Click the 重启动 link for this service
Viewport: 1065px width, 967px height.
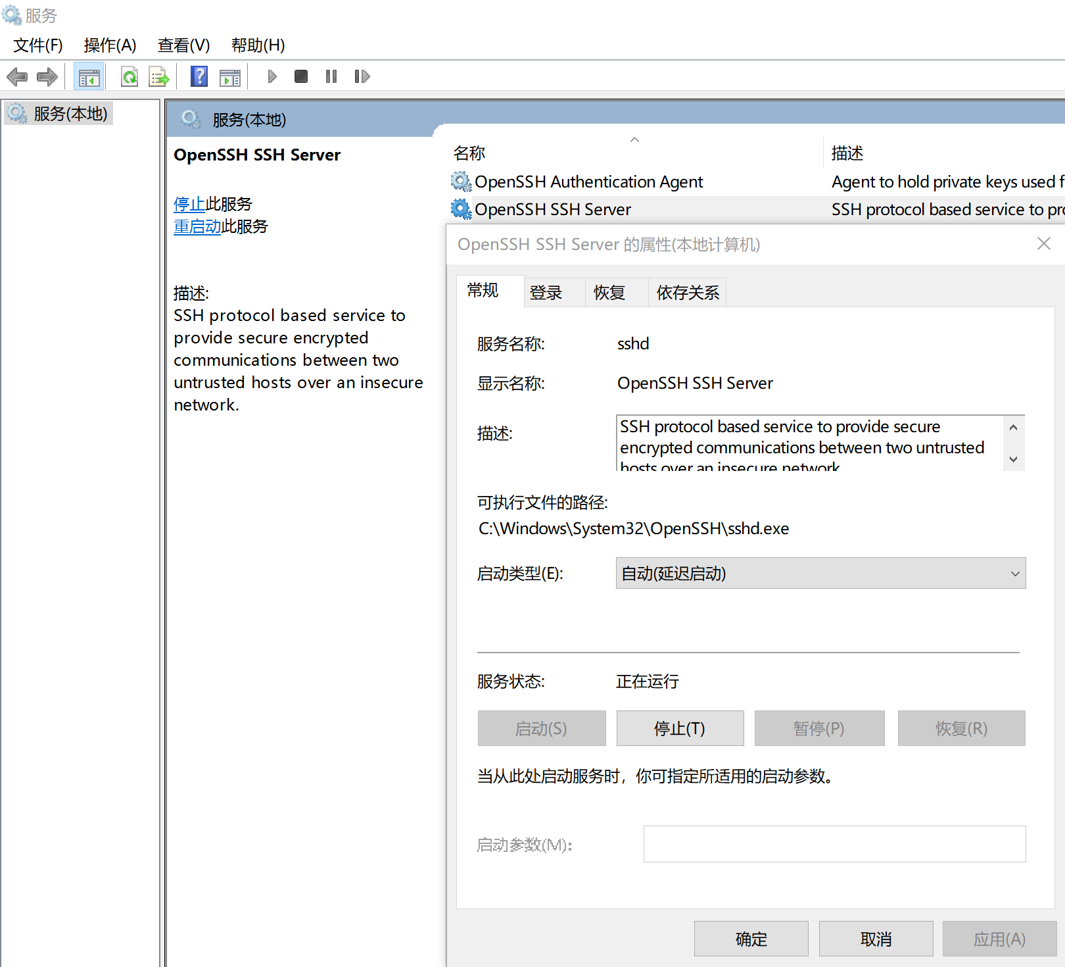point(197,227)
